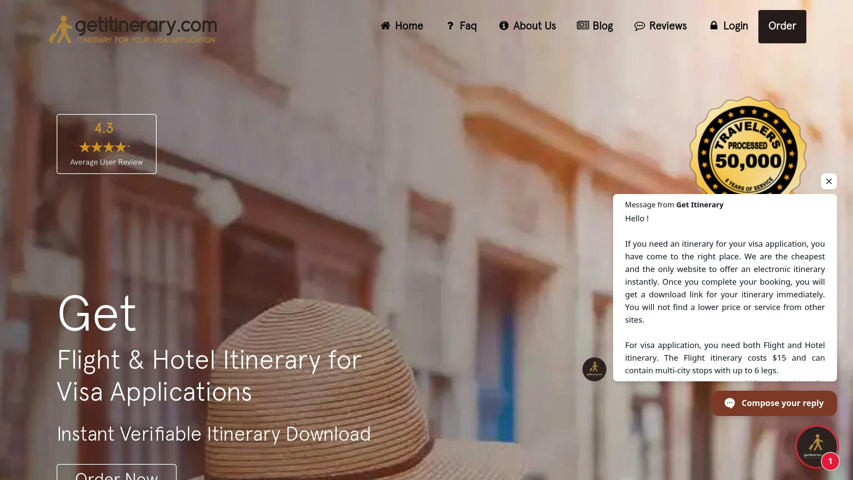This screenshot has width=853, height=480.
Task: Click the 'ITINERARY FOR YOUR VISA APPLICATION' tagline
Action: (x=146, y=40)
